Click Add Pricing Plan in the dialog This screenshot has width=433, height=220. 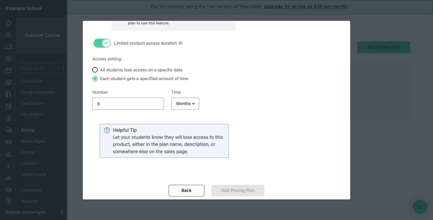point(238,191)
